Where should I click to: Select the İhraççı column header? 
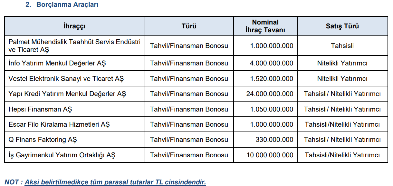coord(74,26)
